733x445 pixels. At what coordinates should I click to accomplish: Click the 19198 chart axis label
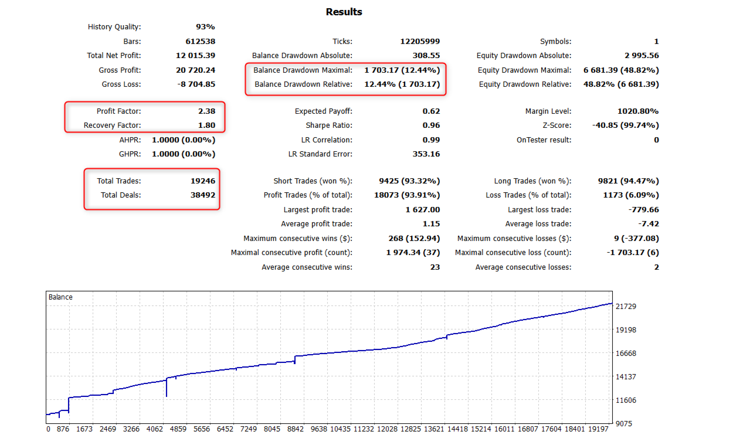point(627,330)
